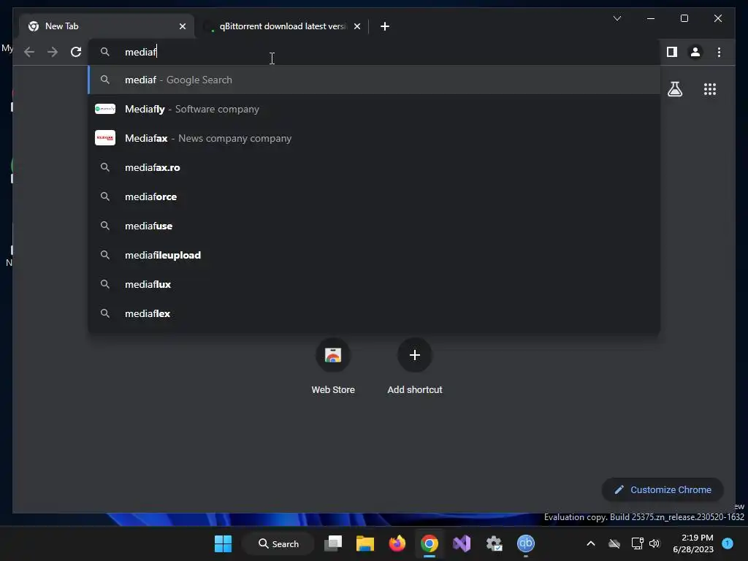Open a new tab with plus button

click(x=385, y=26)
